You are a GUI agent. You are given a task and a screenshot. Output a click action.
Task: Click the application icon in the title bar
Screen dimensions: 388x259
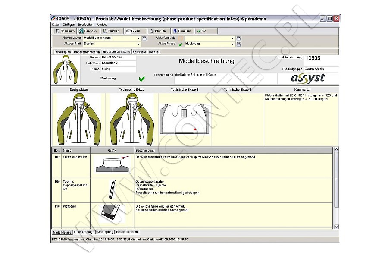point(53,19)
